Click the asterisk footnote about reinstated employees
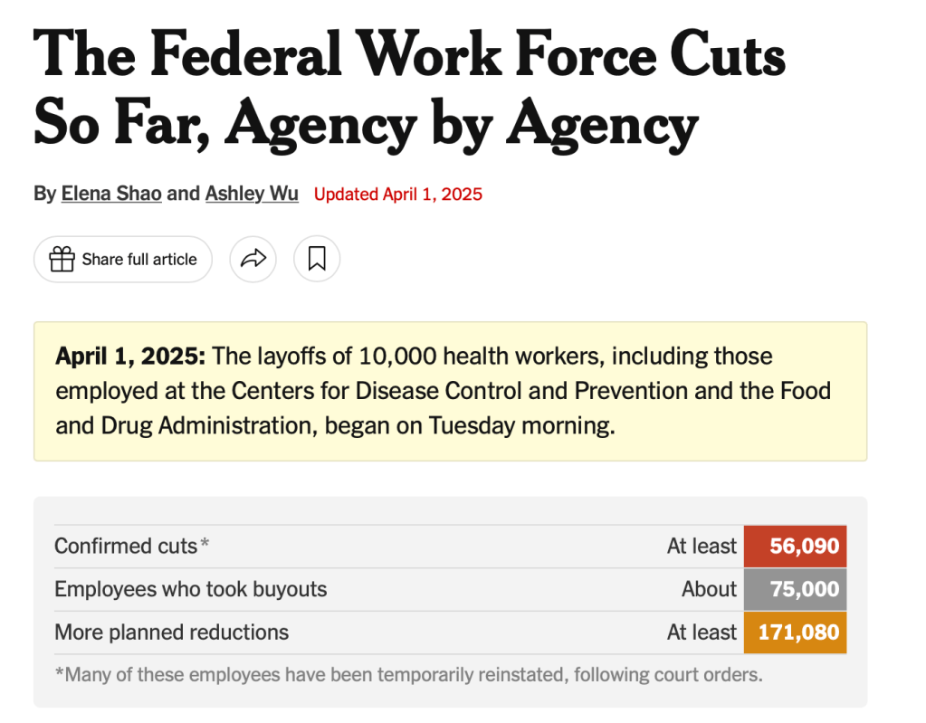 [x=409, y=674]
